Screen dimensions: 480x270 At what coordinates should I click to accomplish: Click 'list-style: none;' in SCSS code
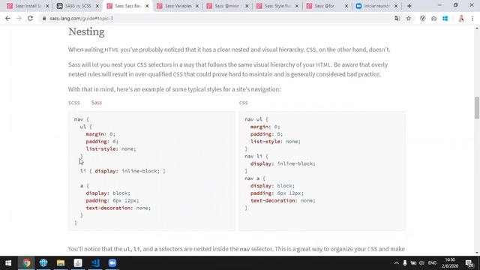pyautogui.click(x=111, y=149)
